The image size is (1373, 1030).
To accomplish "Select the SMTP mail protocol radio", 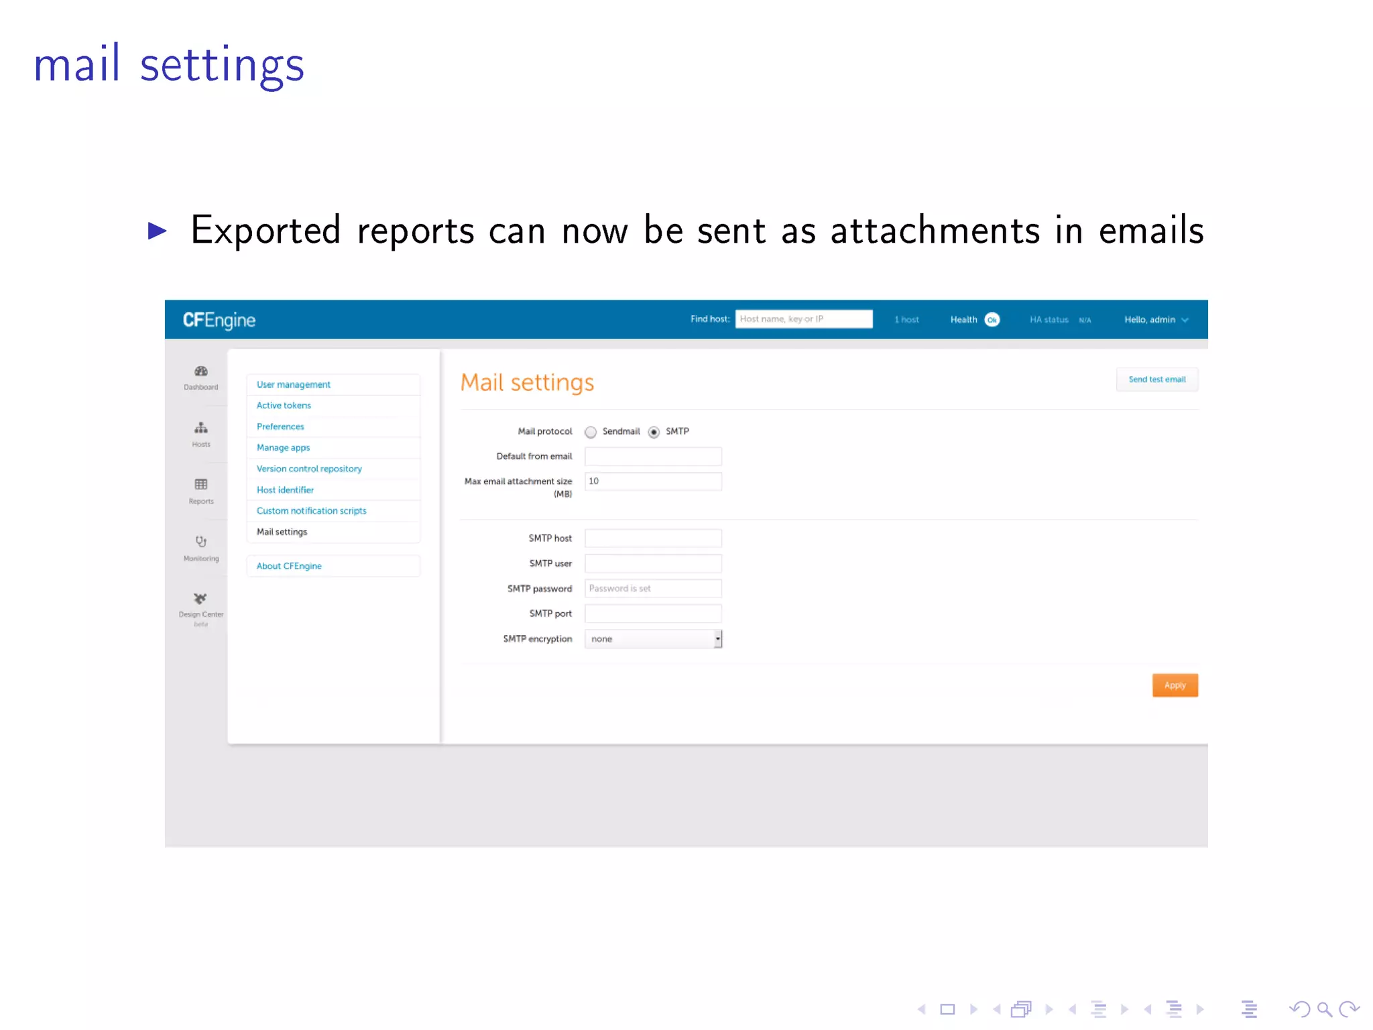I will click(654, 432).
